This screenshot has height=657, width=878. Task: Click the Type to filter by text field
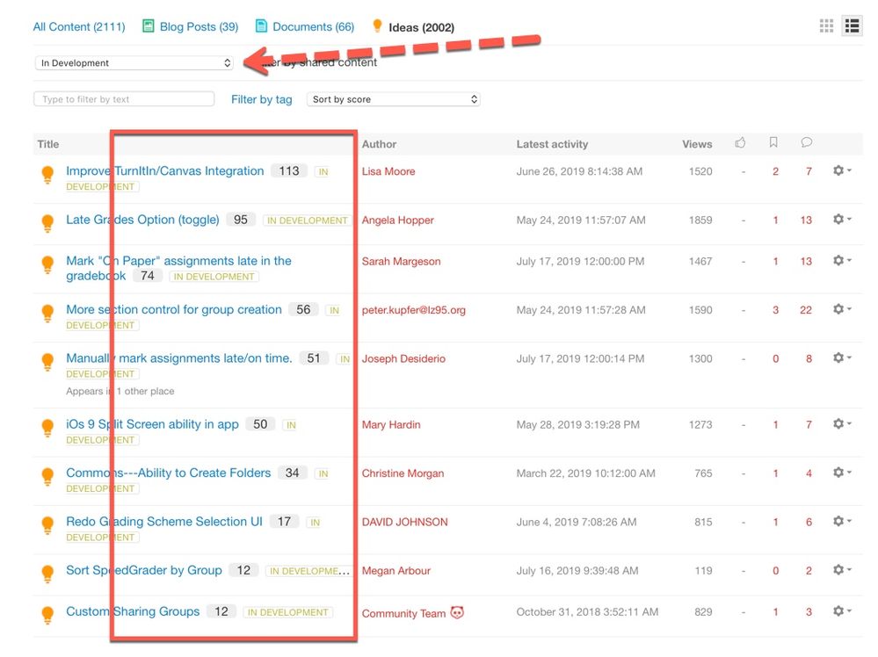tap(124, 99)
